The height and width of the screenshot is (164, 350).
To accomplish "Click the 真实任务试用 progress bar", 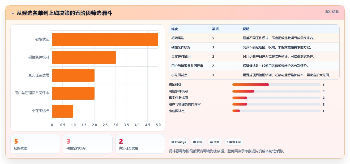I will [276, 98].
